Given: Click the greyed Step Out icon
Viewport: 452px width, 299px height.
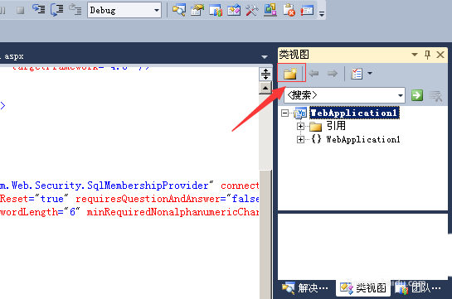Looking at the screenshot, I should 75,10.
